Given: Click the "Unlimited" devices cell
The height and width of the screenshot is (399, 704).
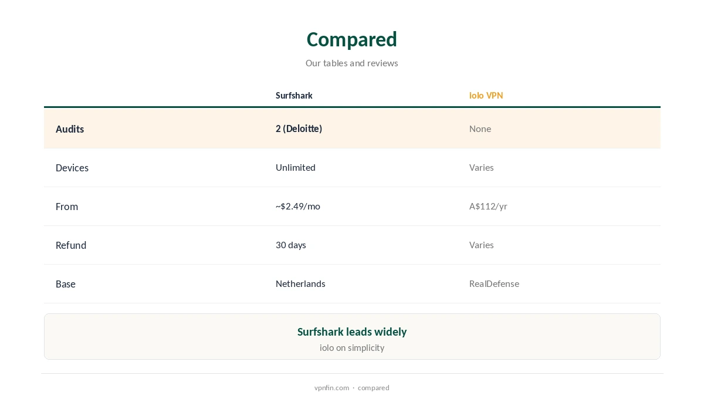Looking at the screenshot, I should coord(296,167).
